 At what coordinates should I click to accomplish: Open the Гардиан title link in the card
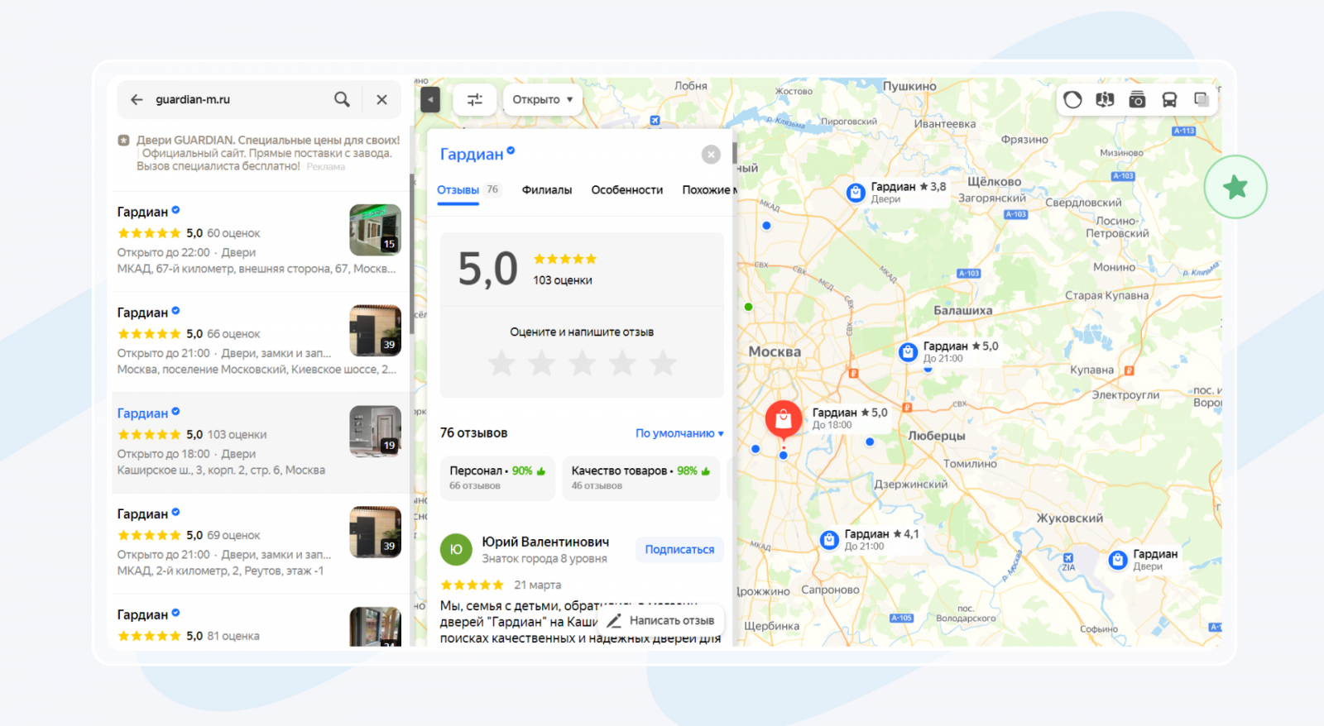tap(472, 154)
